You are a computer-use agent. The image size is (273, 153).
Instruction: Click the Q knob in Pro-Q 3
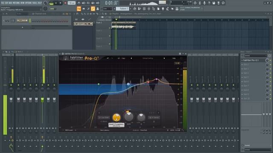click(x=141, y=117)
